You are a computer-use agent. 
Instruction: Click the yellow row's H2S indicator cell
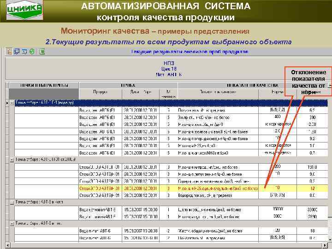pyautogui.click(x=218, y=189)
